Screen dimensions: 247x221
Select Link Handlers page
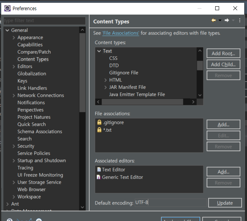[x=32, y=88]
